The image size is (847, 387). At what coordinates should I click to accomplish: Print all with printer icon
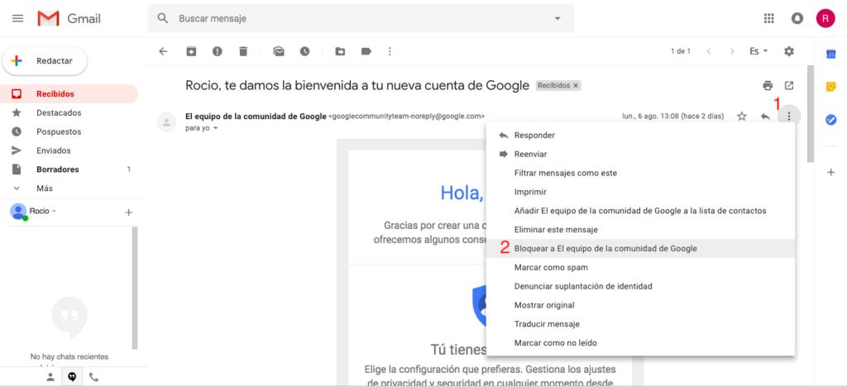[x=768, y=85]
